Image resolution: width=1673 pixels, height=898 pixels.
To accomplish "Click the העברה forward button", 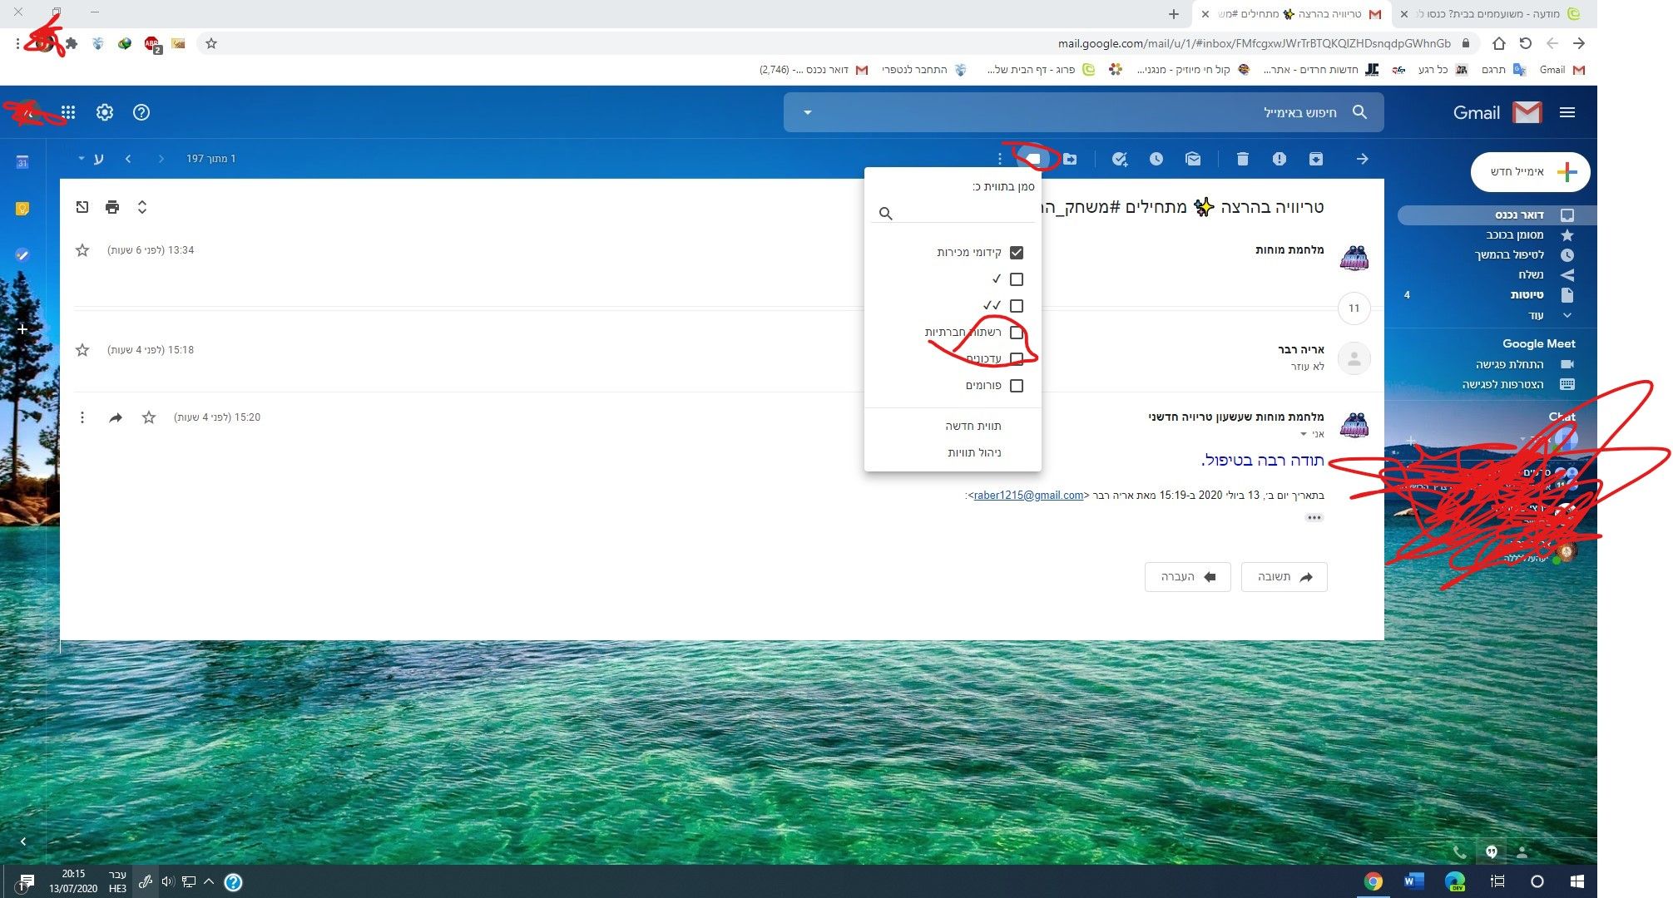I will (x=1187, y=577).
